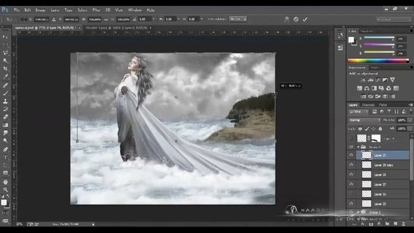Viewport: 414px width, 233px height.
Task: Click the R channel slider
Action: click(379, 38)
